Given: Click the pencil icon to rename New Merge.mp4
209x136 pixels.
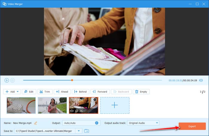Looking at the screenshot, I should [36, 123].
